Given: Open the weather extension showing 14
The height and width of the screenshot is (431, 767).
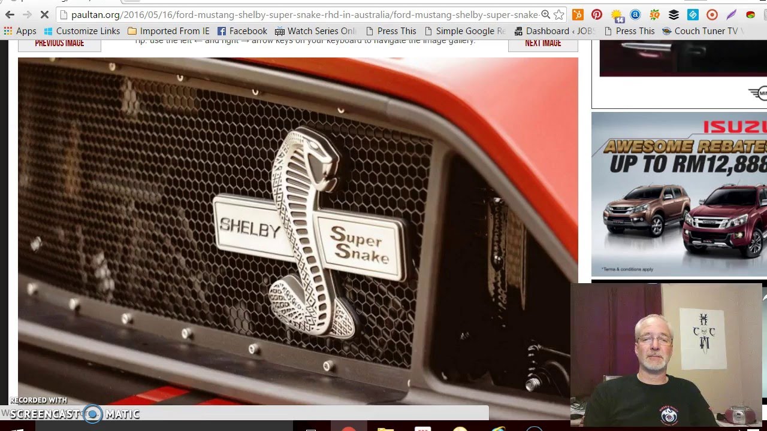Looking at the screenshot, I should [x=617, y=15].
